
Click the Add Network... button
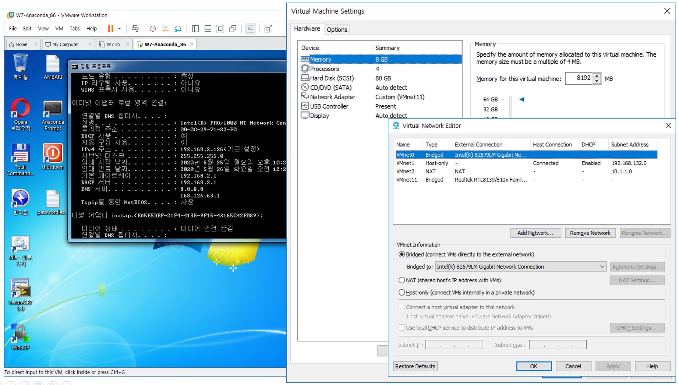(x=535, y=233)
